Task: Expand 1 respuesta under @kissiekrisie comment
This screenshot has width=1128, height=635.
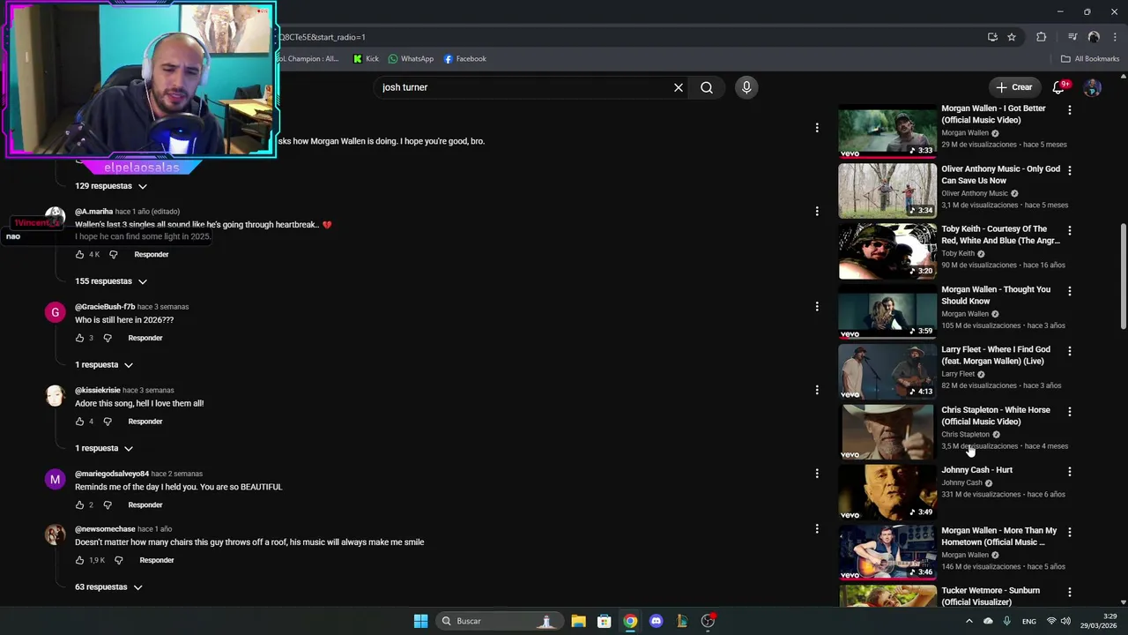Action: coord(104,448)
